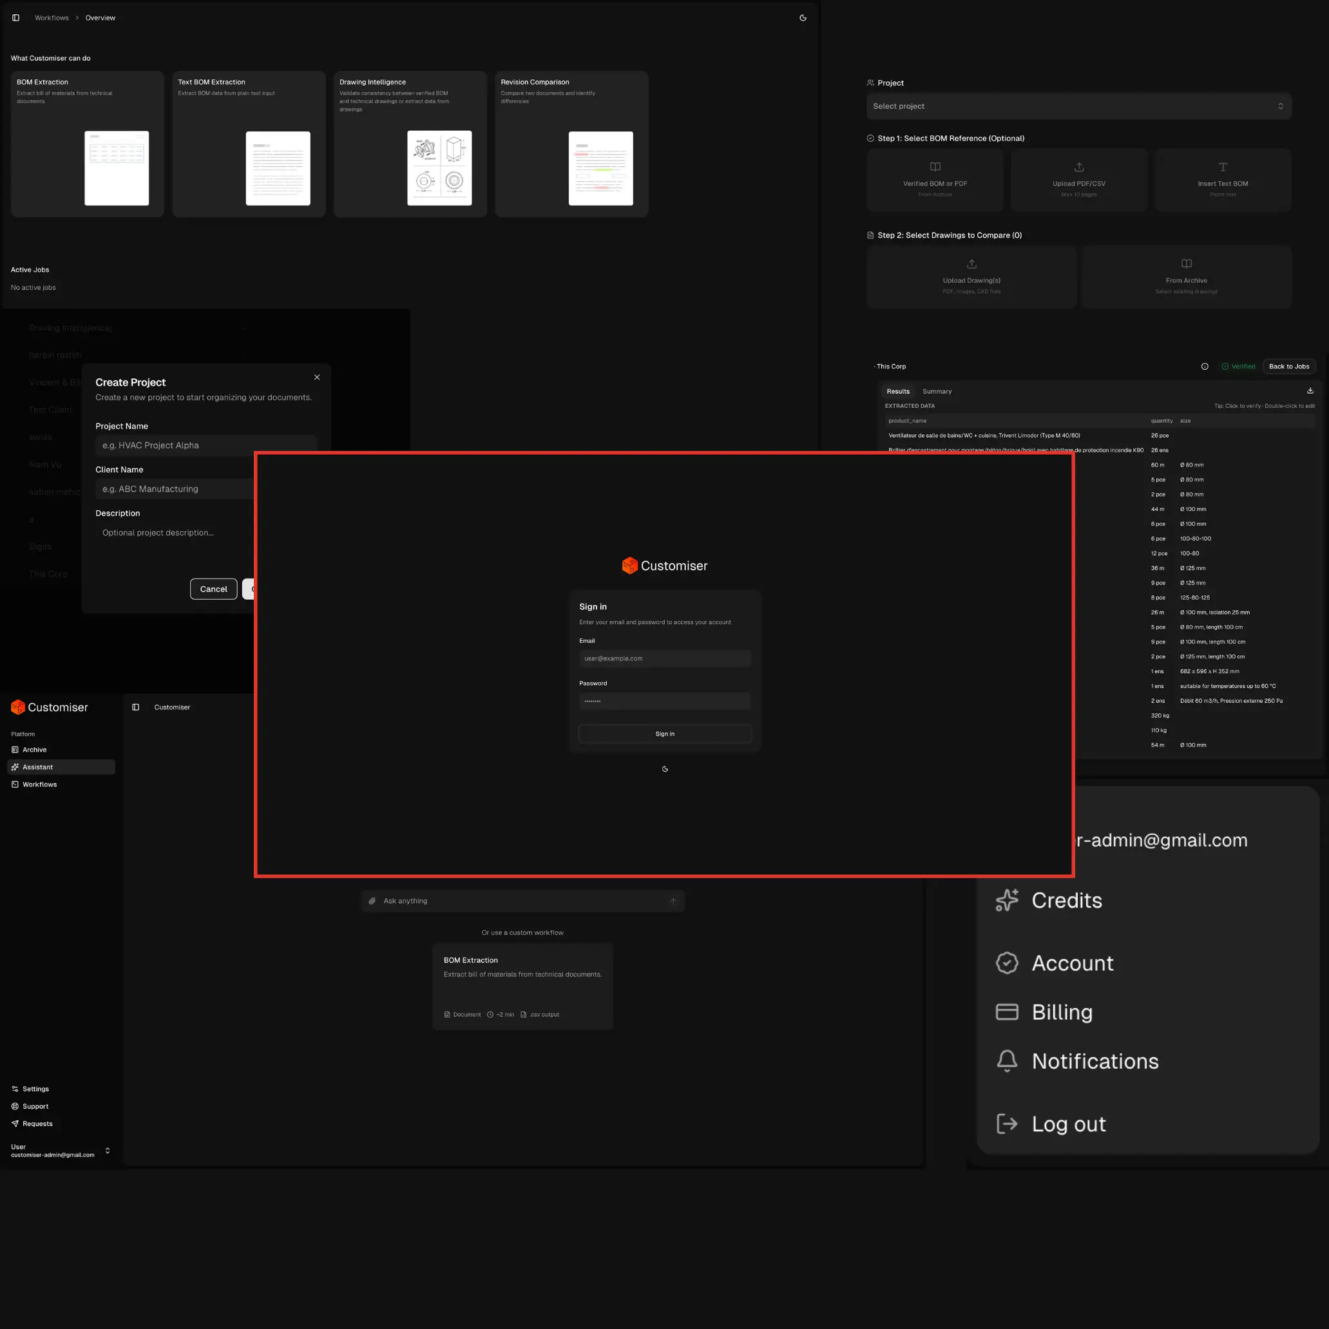Open Settings in the sidebar
This screenshot has width=1329, height=1329.
point(30,1089)
